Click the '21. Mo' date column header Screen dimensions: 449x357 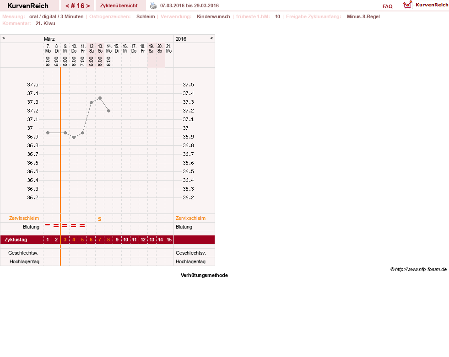(169, 48)
